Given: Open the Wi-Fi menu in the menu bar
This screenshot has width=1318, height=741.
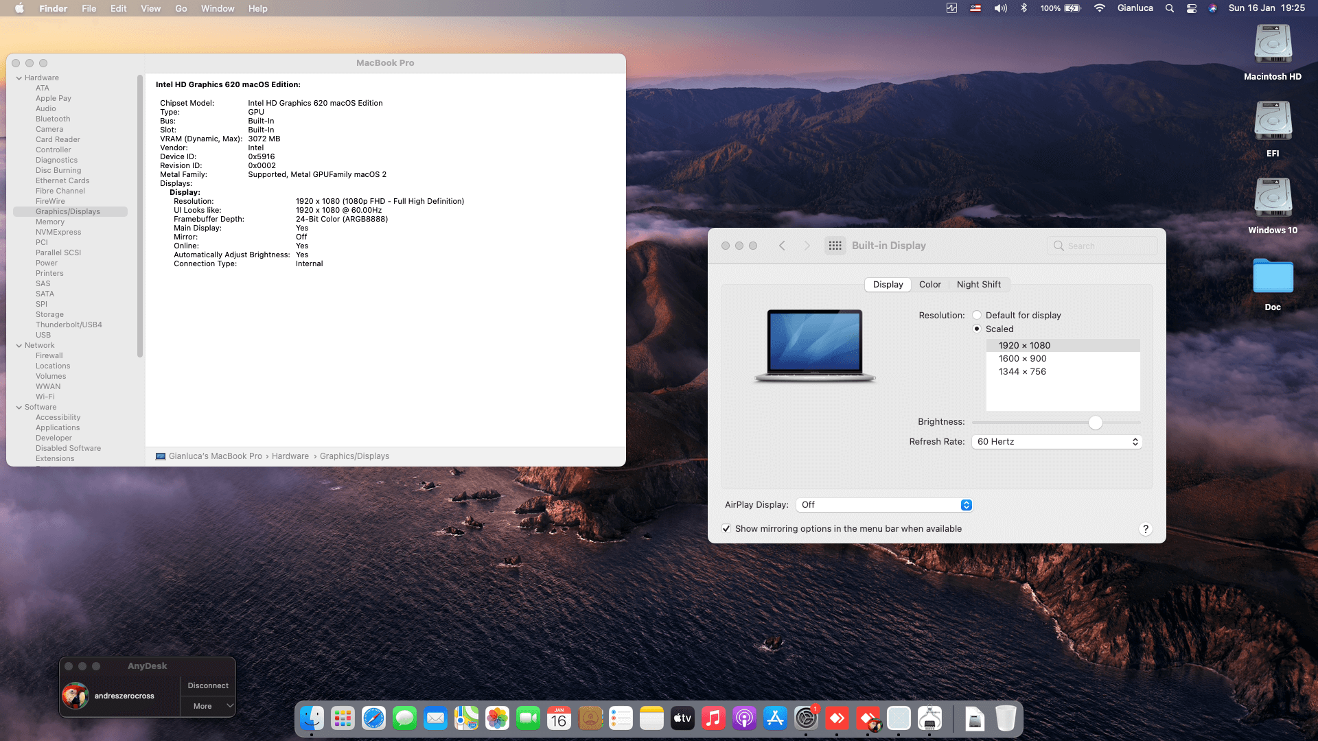Looking at the screenshot, I should (x=1099, y=8).
